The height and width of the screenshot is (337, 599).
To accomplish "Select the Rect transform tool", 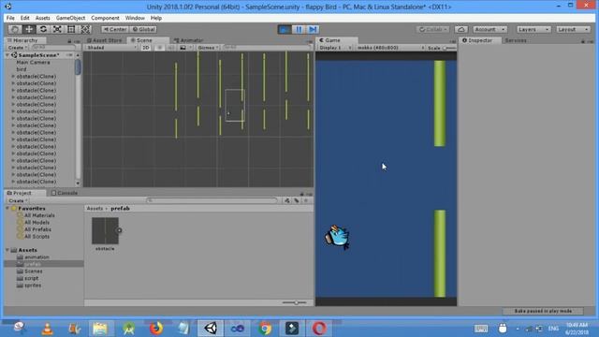I will (x=71, y=29).
